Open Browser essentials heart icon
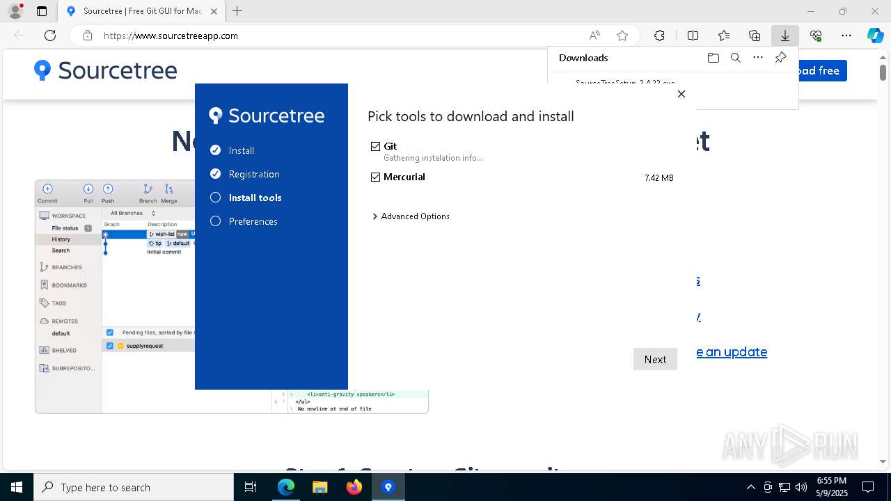 click(816, 35)
